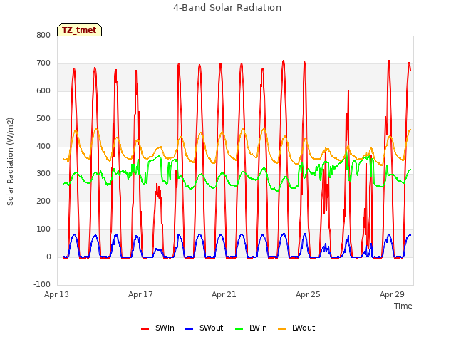The height and width of the screenshot is (342, 456).
Task: Click the Solar Radiation (W/m2) axis title
Action: click(10, 162)
